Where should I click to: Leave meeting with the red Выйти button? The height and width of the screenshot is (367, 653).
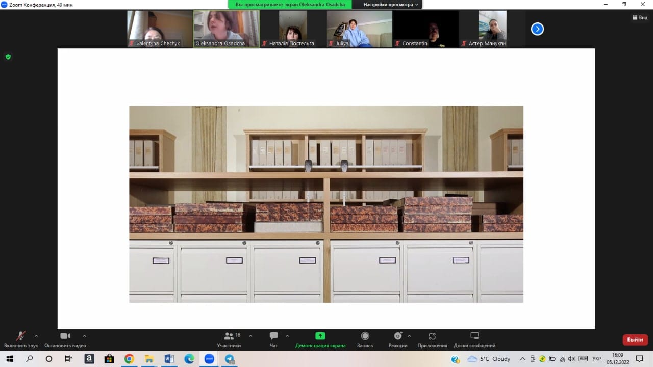pos(635,339)
